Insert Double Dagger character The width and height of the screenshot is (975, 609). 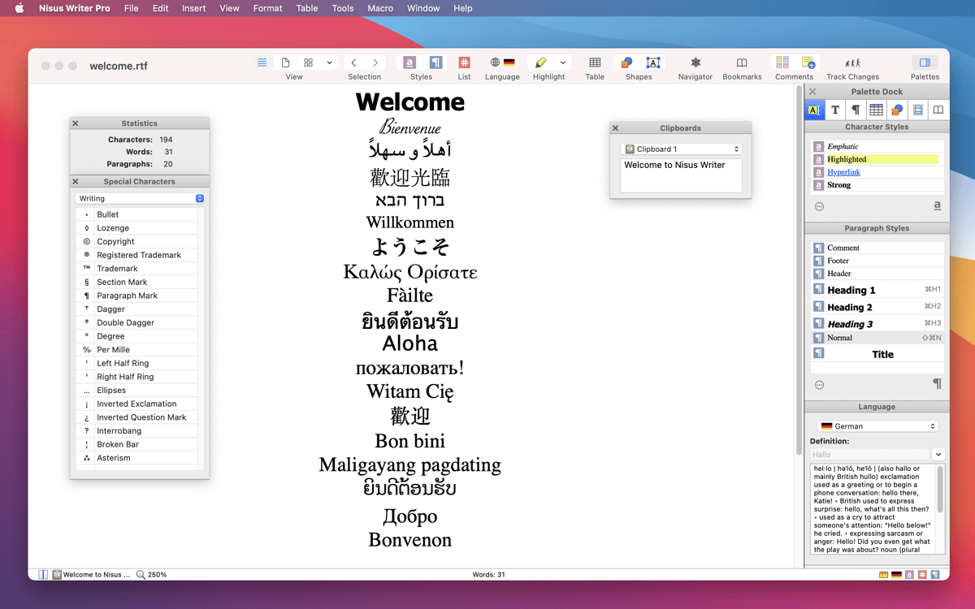pyautogui.click(x=136, y=322)
